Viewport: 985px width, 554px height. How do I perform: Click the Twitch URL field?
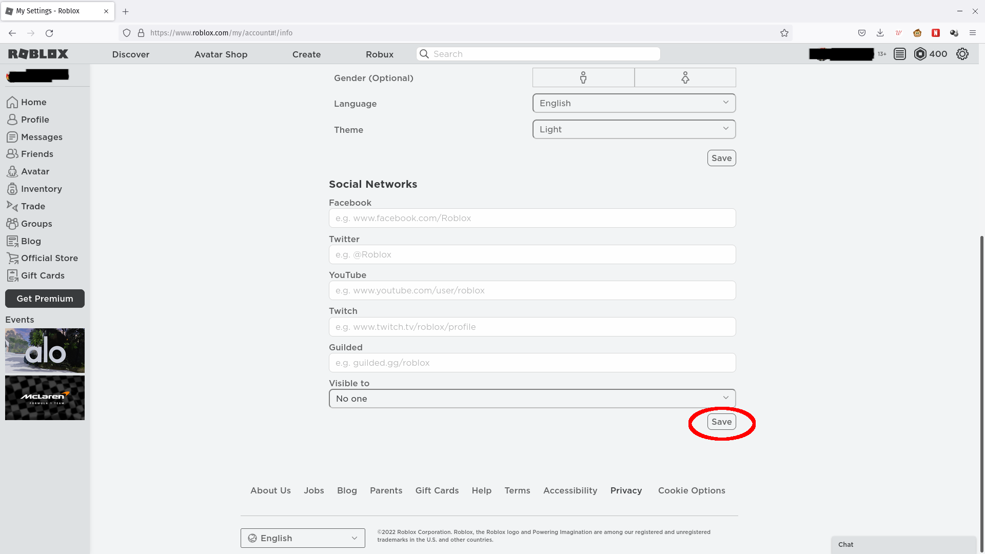point(533,327)
